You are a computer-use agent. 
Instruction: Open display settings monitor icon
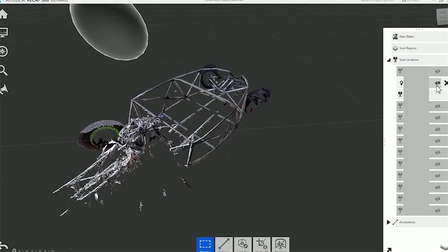[3, 33]
